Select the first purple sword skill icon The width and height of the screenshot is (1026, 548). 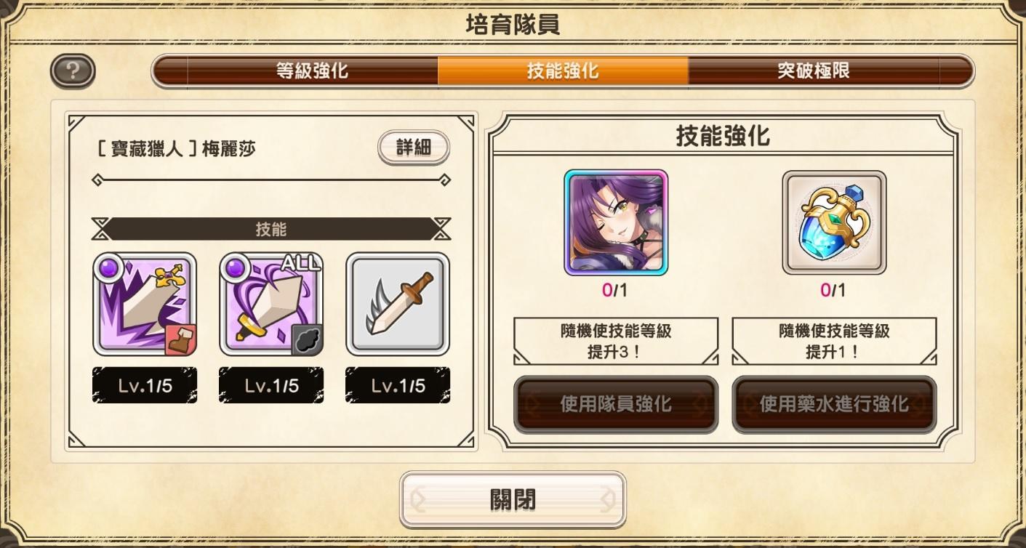click(145, 304)
